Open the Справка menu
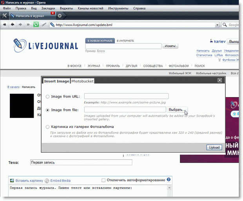243x201 pixels. point(139,8)
